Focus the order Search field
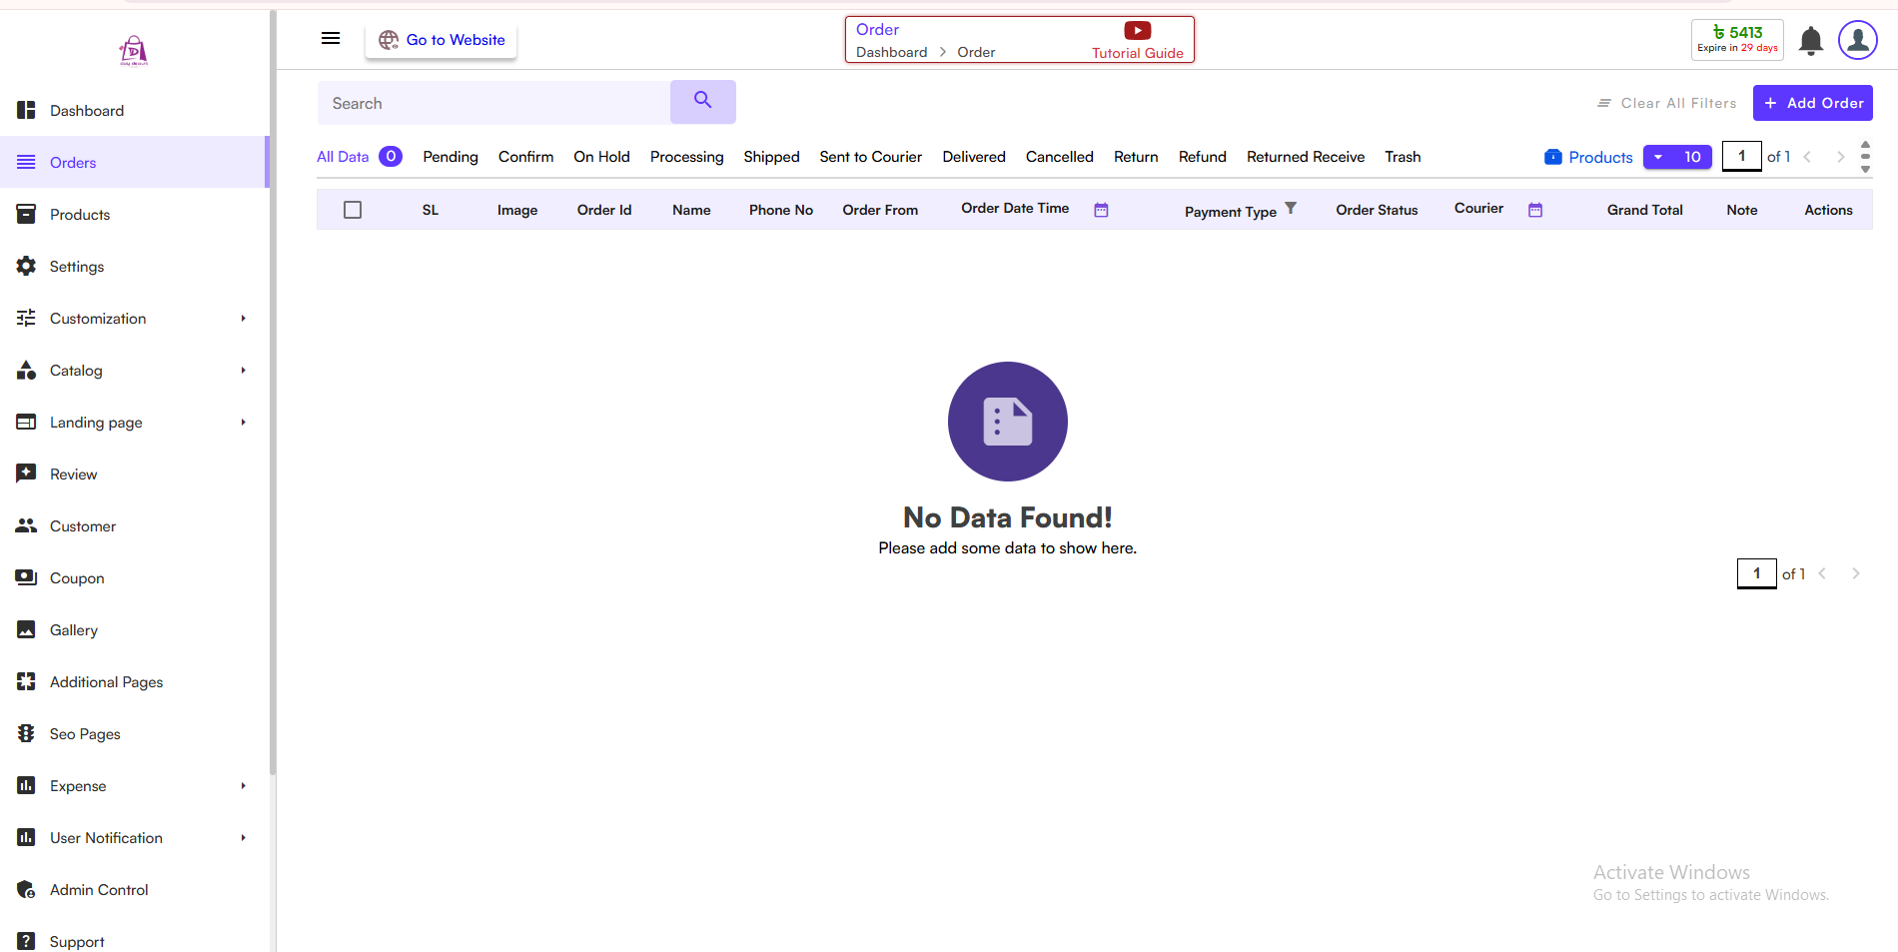The image size is (1898, 952). click(x=494, y=103)
